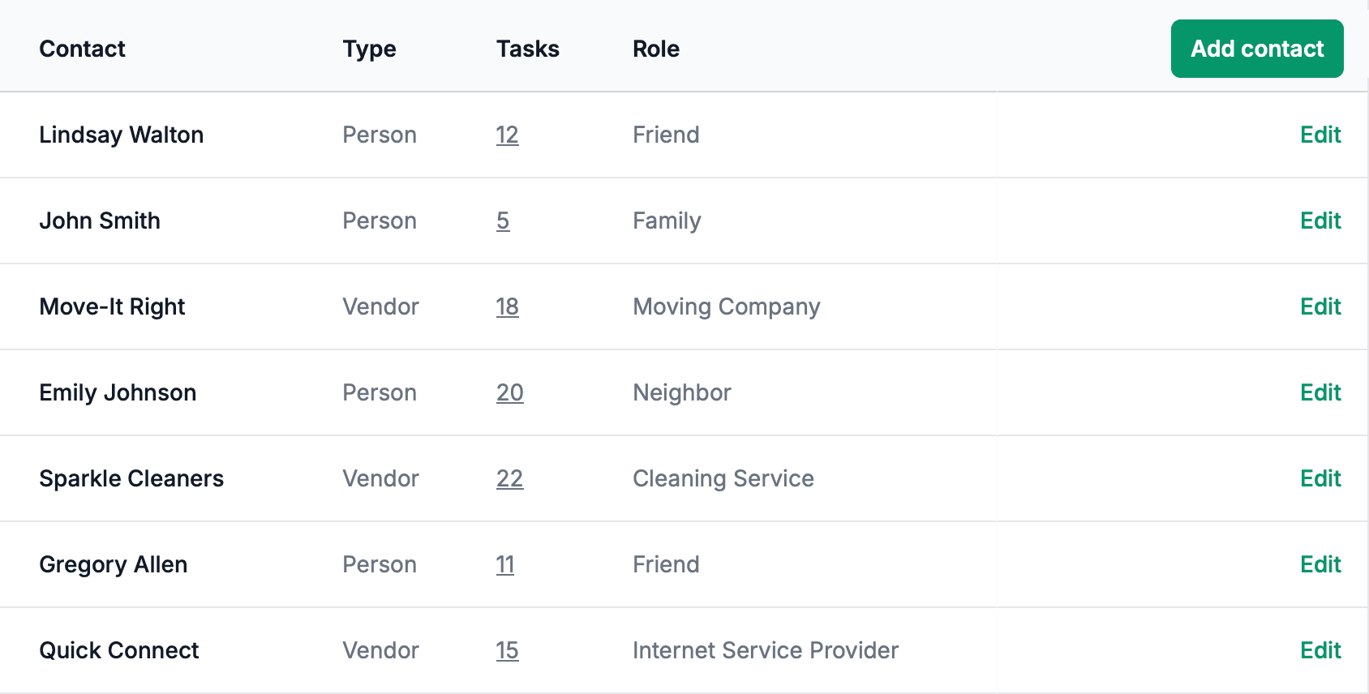This screenshot has height=694, width=1369.
Task: Open John Smith's 5 tasks link
Action: tap(503, 221)
